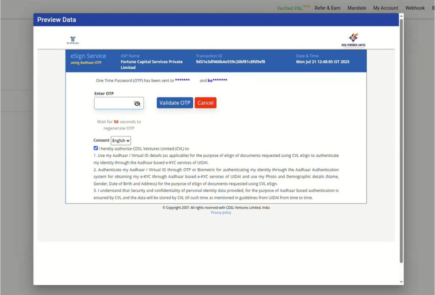Click the copyright 2007 CDSL Ventures text
The width and height of the screenshot is (435, 295).
point(216,207)
